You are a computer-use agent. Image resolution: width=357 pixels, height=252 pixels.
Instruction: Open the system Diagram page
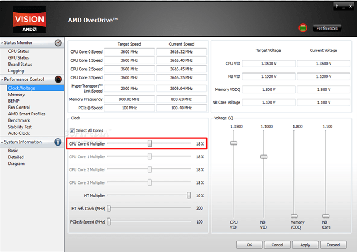pos(16,163)
